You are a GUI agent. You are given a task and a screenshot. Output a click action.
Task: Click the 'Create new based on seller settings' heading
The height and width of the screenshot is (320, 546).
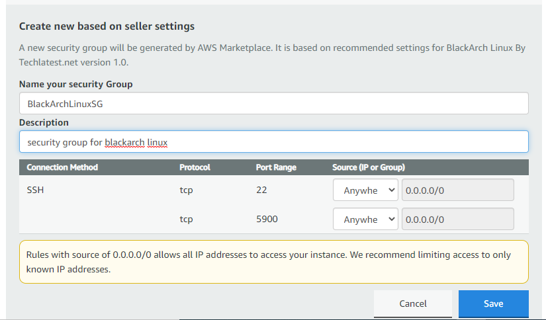click(107, 26)
